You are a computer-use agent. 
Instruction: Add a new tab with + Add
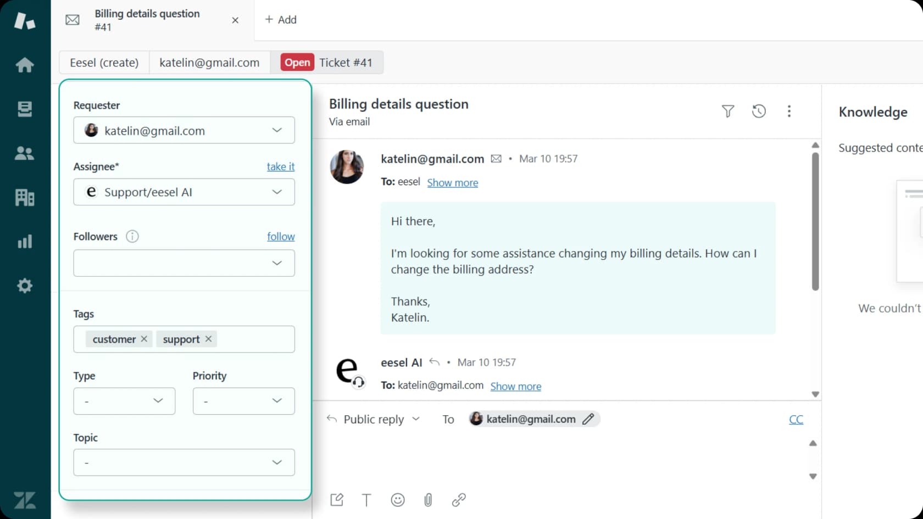click(x=281, y=20)
